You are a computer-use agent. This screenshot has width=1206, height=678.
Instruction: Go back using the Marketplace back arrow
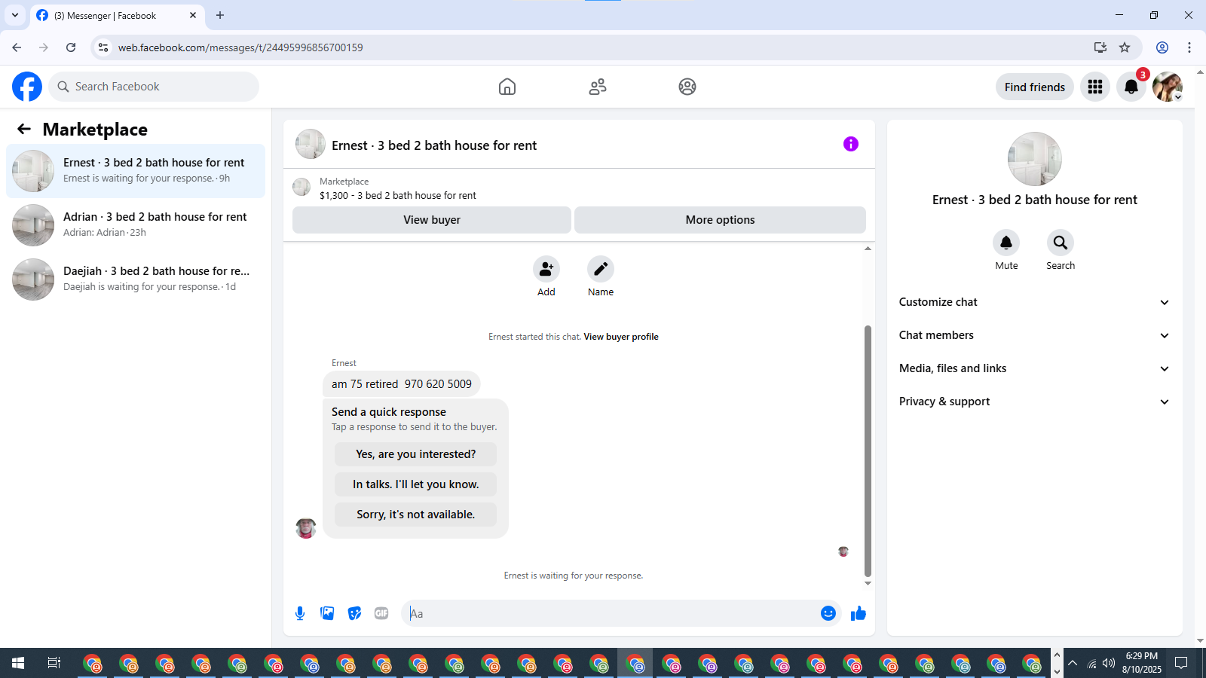coord(24,129)
